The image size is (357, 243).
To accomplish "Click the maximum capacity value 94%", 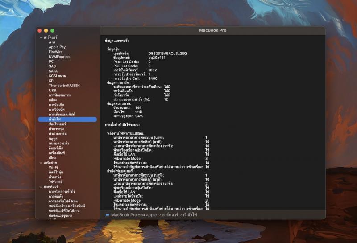I will (139, 116).
